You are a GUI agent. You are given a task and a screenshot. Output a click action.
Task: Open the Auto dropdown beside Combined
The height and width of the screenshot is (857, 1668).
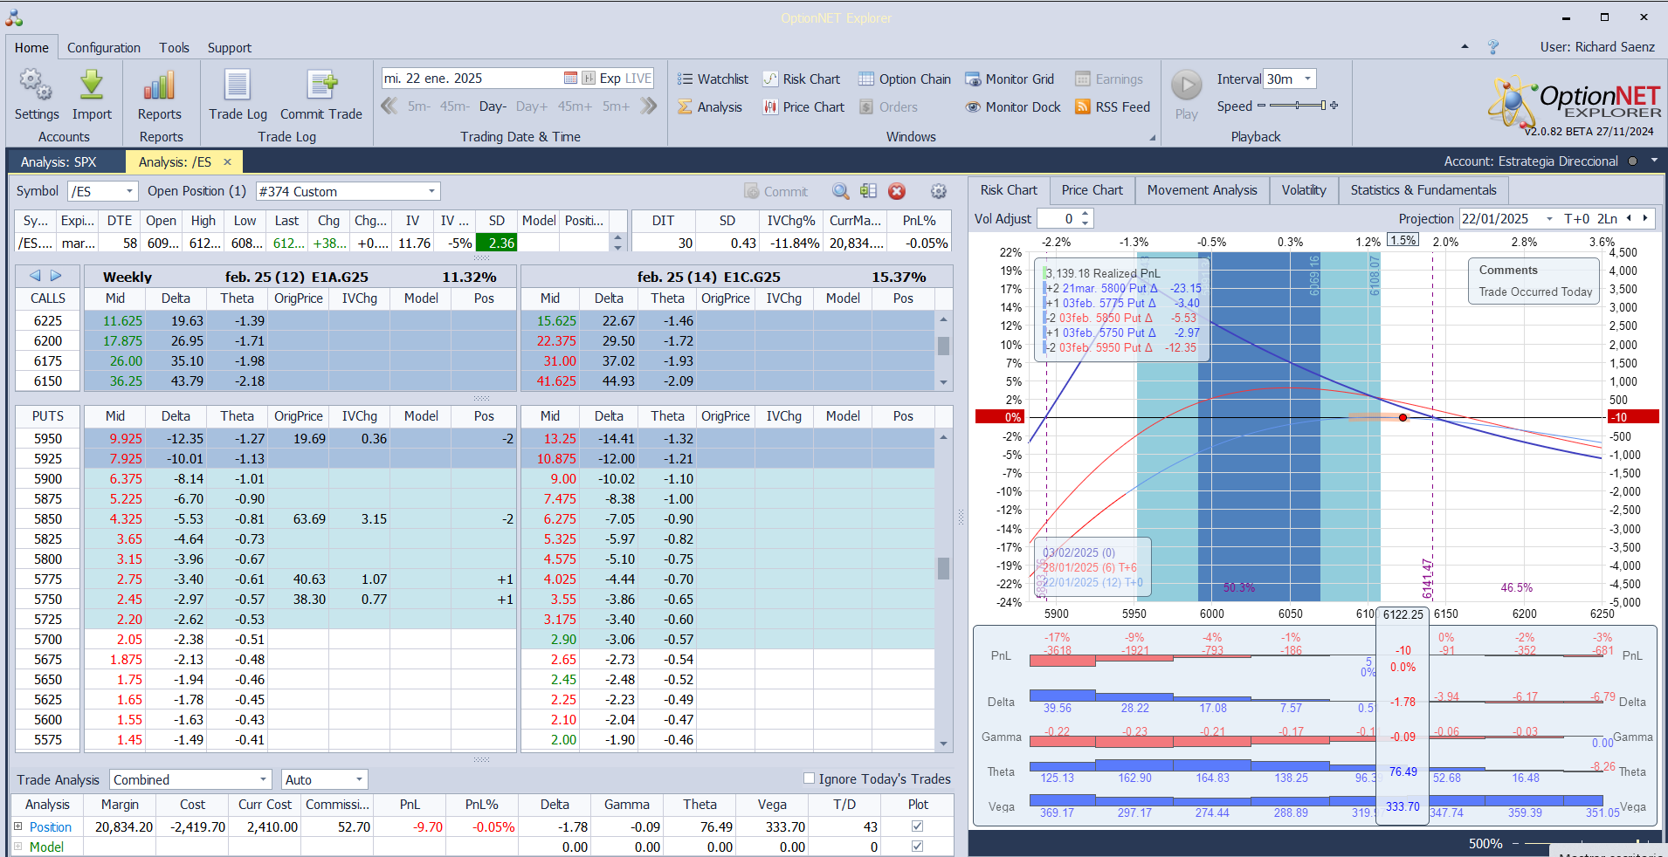[x=359, y=779]
